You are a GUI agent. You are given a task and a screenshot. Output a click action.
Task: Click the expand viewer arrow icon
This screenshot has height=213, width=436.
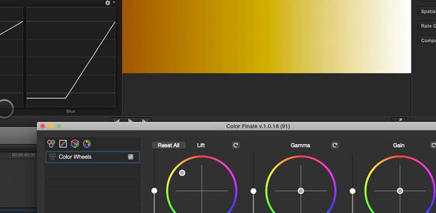click(x=400, y=120)
